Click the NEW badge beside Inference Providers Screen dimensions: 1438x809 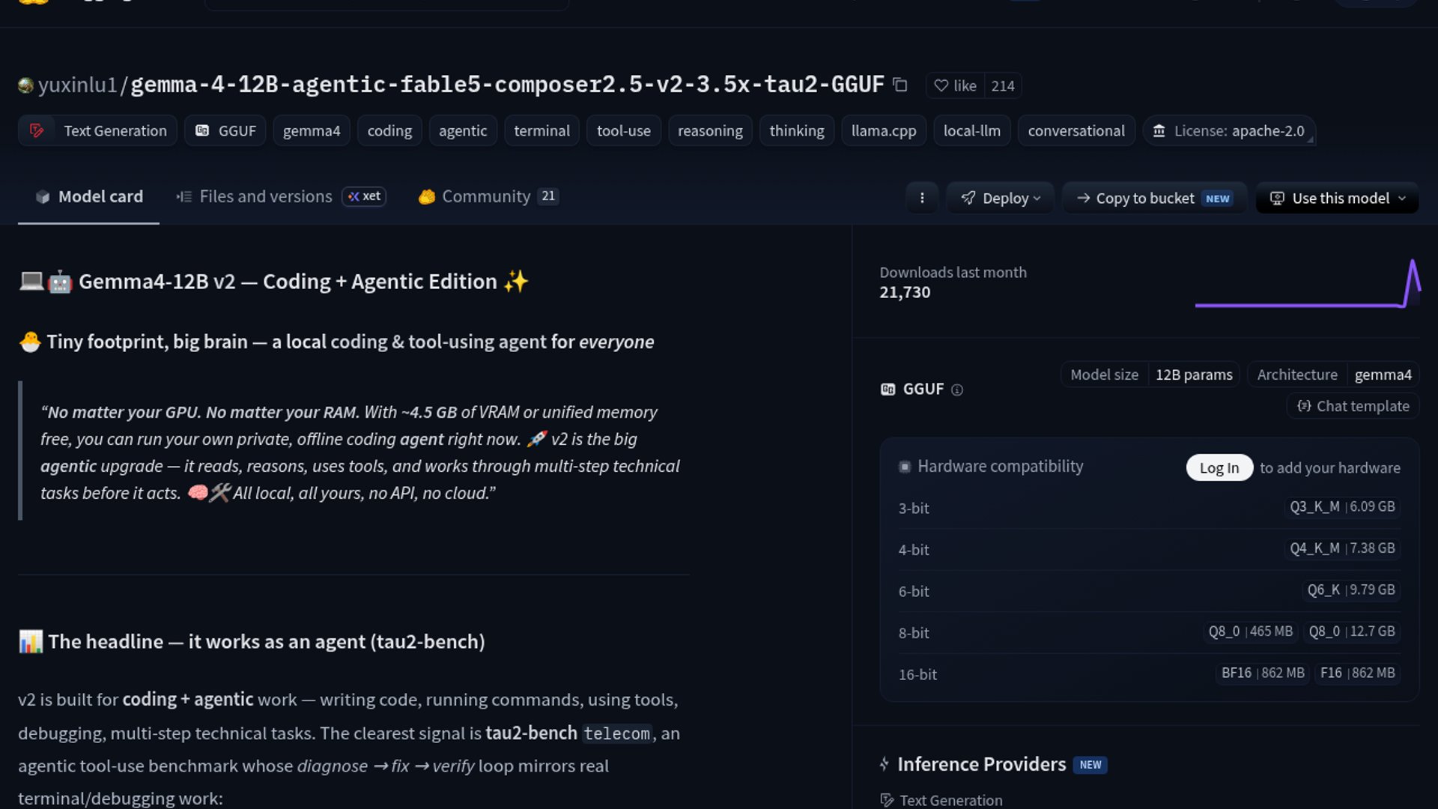click(x=1090, y=765)
